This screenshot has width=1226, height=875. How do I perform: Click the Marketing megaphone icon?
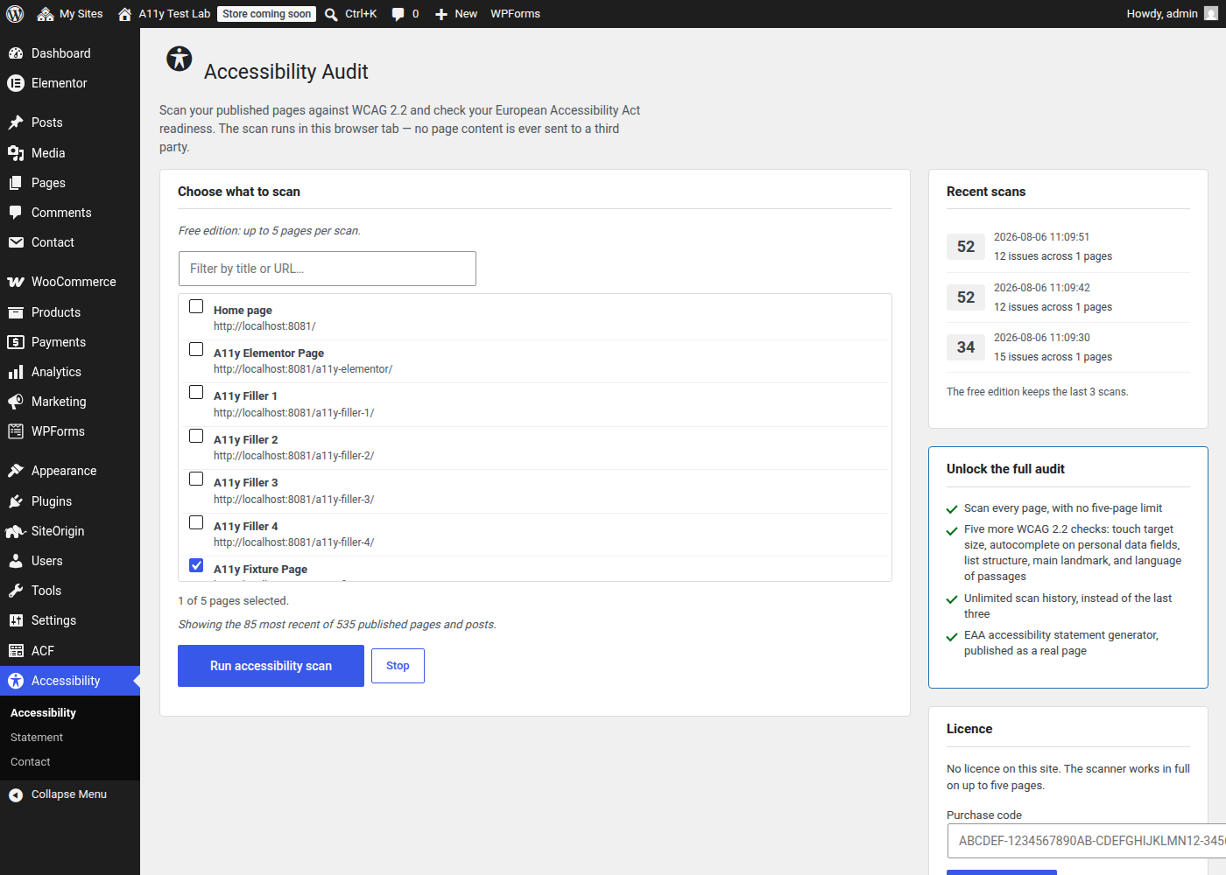[16, 402]
